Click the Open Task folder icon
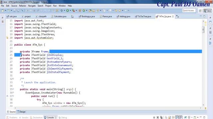This screenshot has width=213, height=119. coord(94,11)
